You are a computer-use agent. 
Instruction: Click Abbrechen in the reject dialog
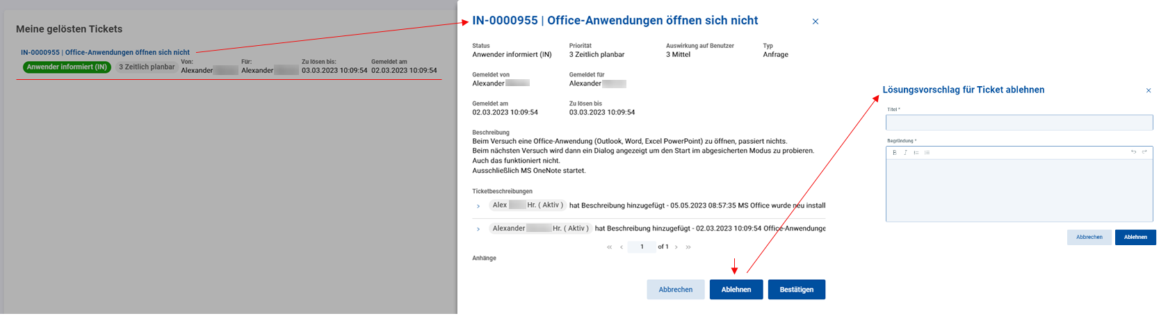coord(1089,238)
